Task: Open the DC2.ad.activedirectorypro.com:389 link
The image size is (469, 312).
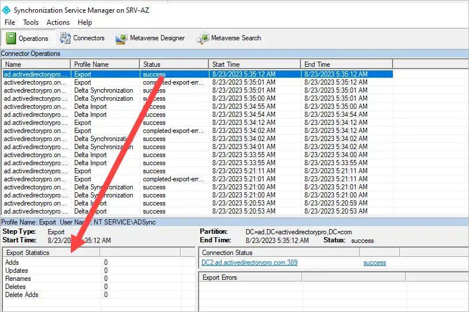Action: 249,262
